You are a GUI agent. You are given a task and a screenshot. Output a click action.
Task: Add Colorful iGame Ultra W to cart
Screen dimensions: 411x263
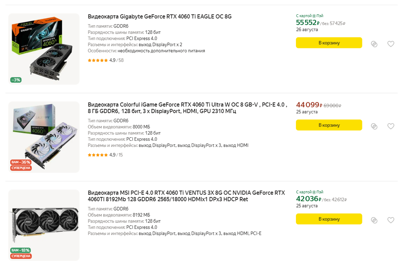pos(329,125)
